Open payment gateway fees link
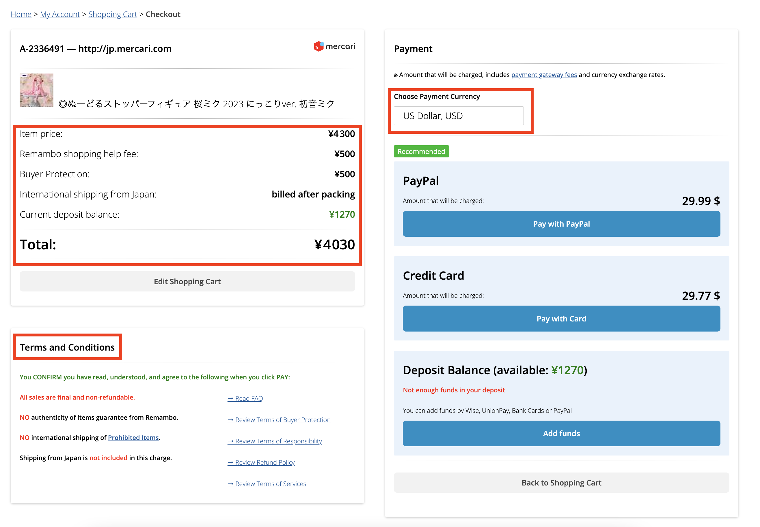Viewport: 760px width, 527px height. pos(544,75)
